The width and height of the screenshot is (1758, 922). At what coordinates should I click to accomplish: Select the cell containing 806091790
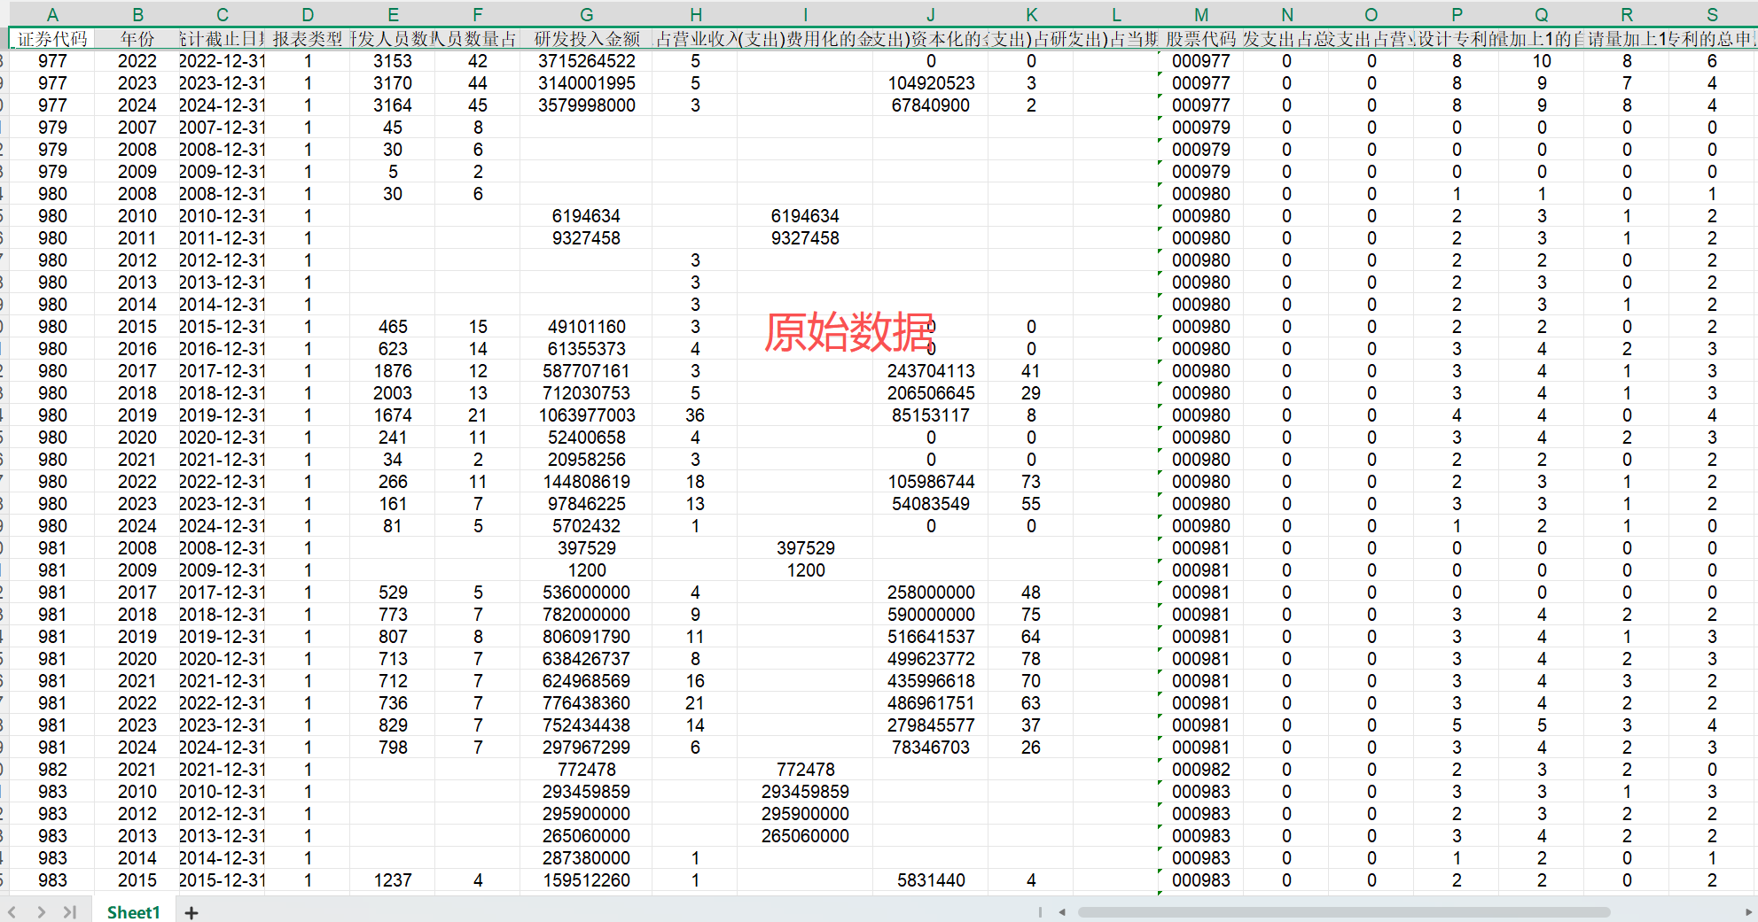click(x=586, y=637)
